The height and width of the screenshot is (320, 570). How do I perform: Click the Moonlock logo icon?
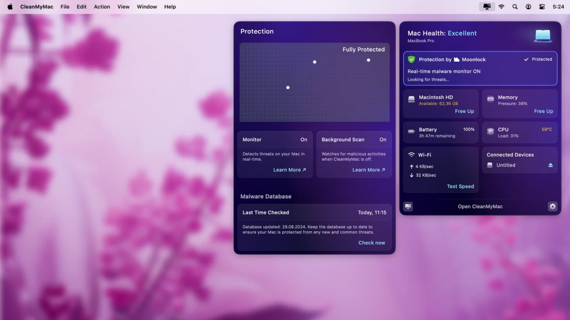pyautogui.click(x=456, y=59)
